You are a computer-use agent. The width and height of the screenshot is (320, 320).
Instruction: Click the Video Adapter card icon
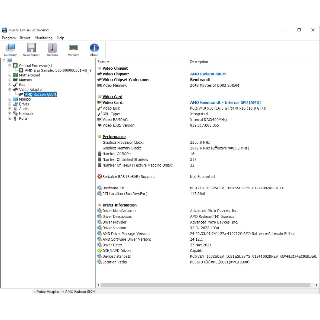pos(15,89)
